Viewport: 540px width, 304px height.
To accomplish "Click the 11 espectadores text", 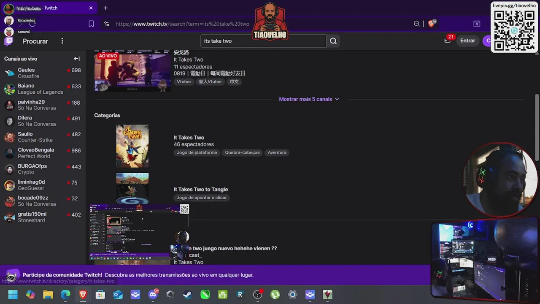I will (193, 67).
